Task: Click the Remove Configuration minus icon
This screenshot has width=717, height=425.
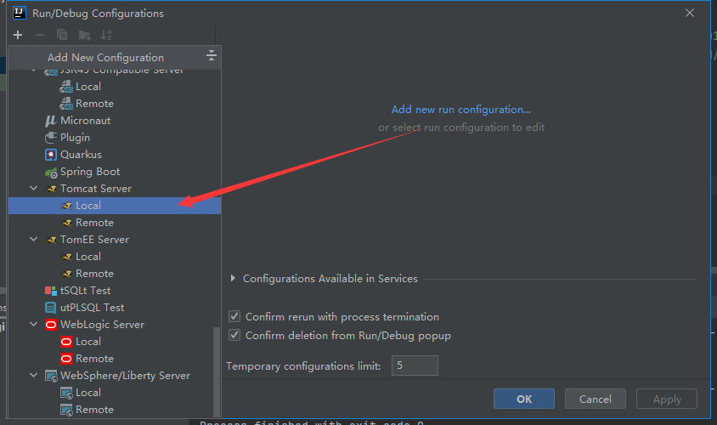Action: (x=40, y=35)
